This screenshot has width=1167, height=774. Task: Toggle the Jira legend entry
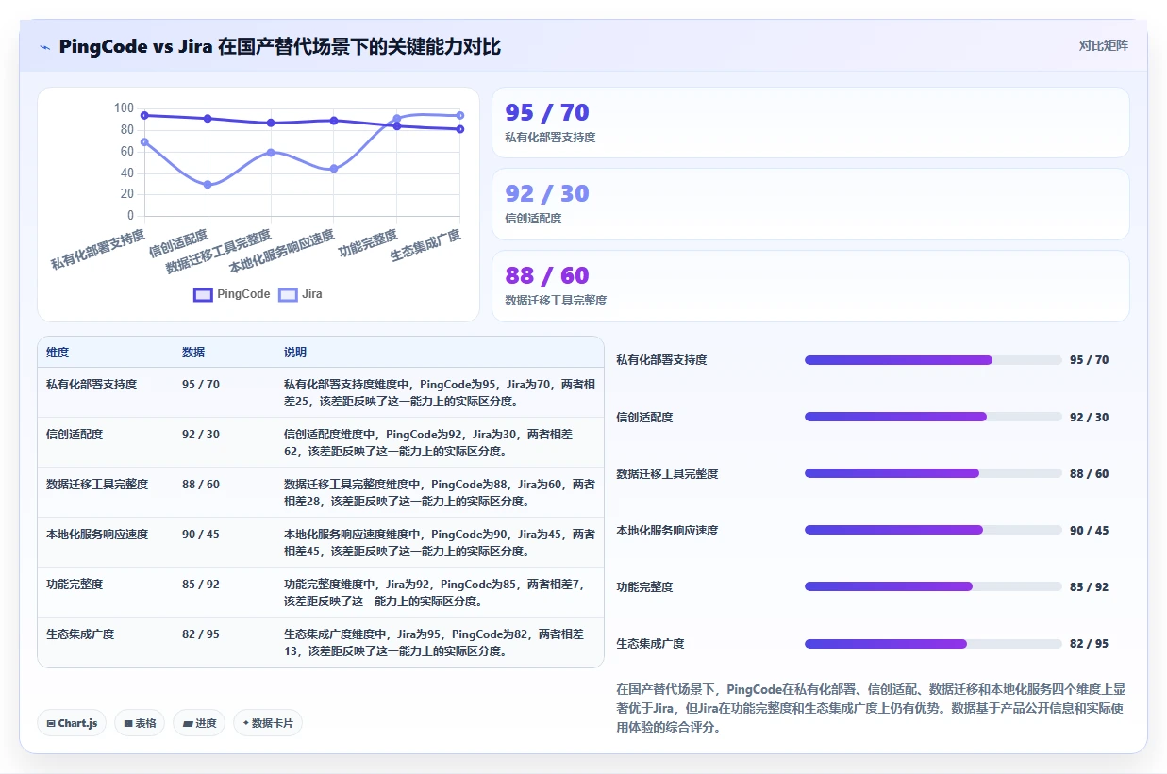click(301, 294)
